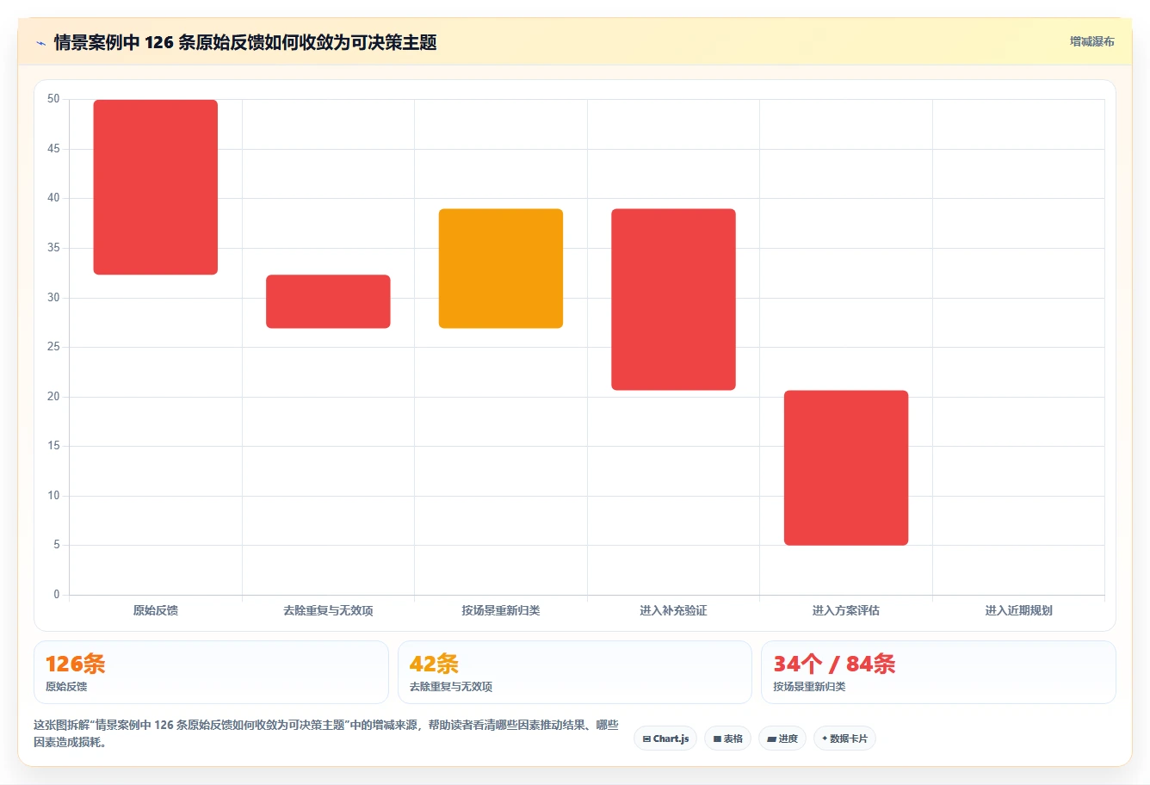This screenshot has height=785, width=1150.
Task: Click the 数据卡片 chip
Action: pos(844,739)
